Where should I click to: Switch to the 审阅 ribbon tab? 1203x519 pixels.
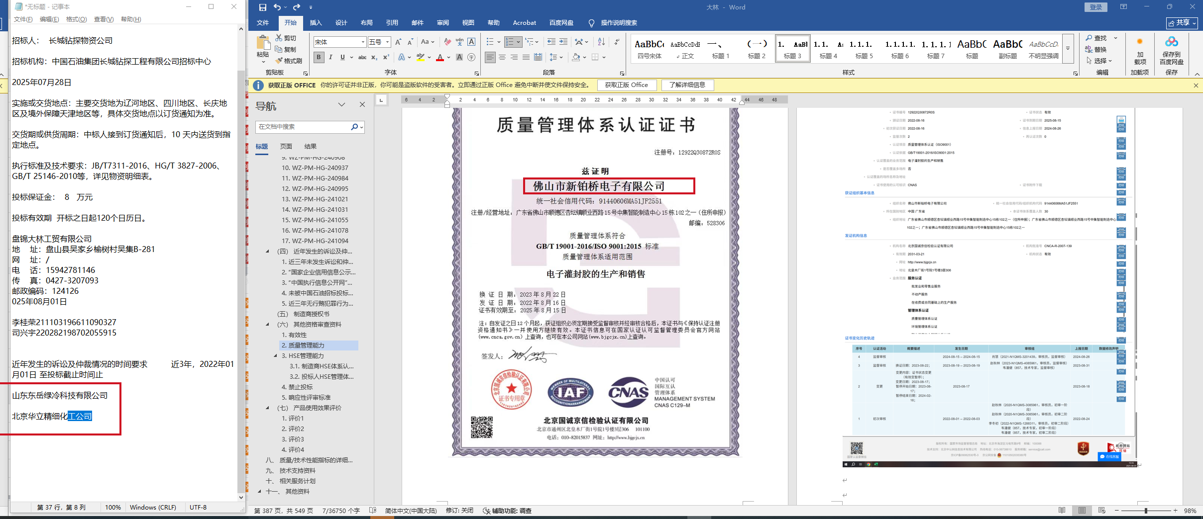[x=442, y=23]
